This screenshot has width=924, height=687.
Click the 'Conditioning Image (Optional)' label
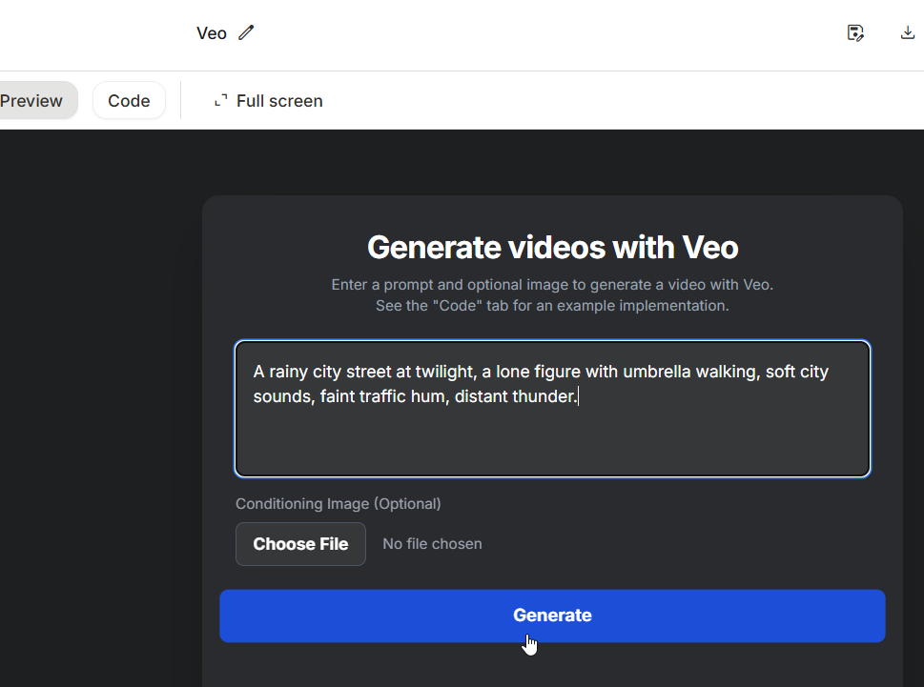tap(339, 504)
